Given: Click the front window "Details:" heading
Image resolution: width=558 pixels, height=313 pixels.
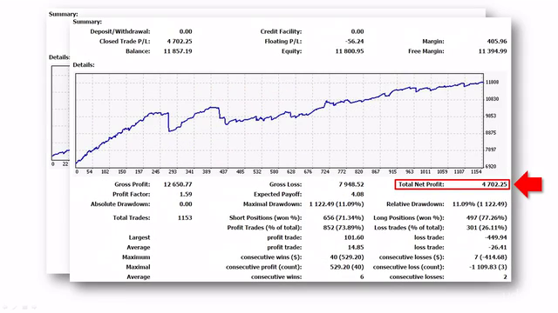Looking at the screenshot, I should pyautogui.click(x=84, y=65).
